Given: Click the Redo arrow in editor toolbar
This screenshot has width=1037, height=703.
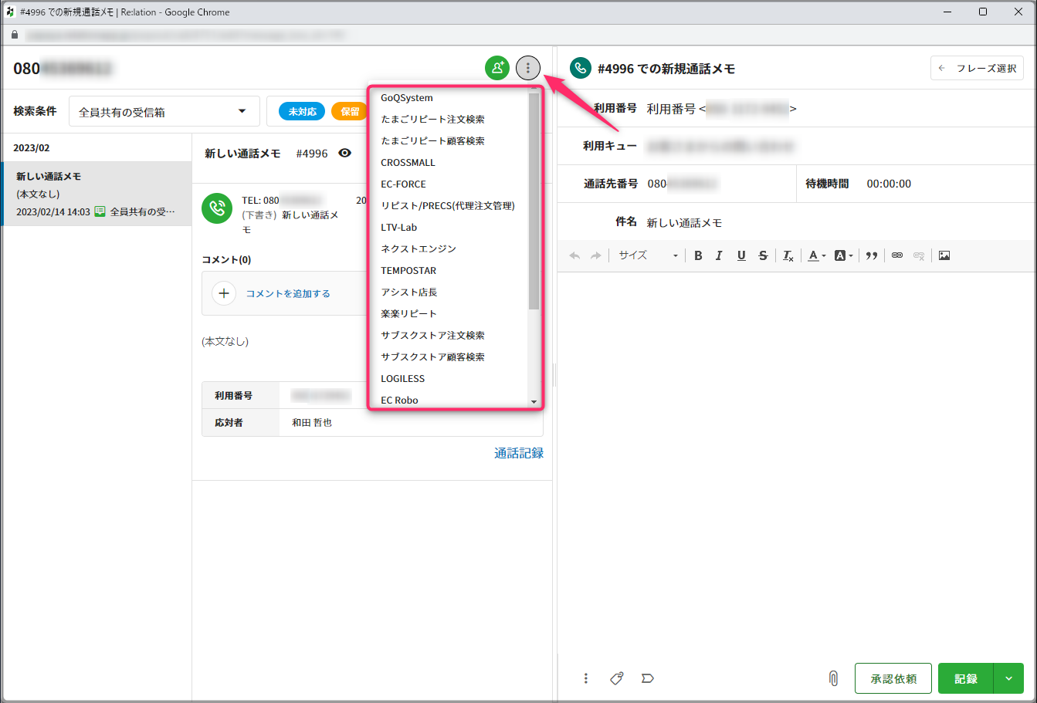Looking at the screenshot, I should pyautogui.click(x=595, y=255).
